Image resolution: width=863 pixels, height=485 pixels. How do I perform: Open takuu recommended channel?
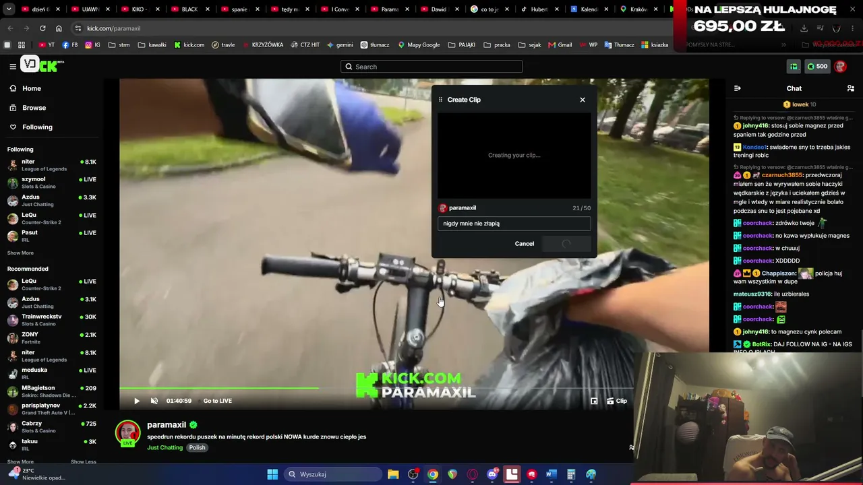[x=51, y=445]
